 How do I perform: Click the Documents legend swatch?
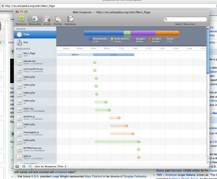(91, 39)
